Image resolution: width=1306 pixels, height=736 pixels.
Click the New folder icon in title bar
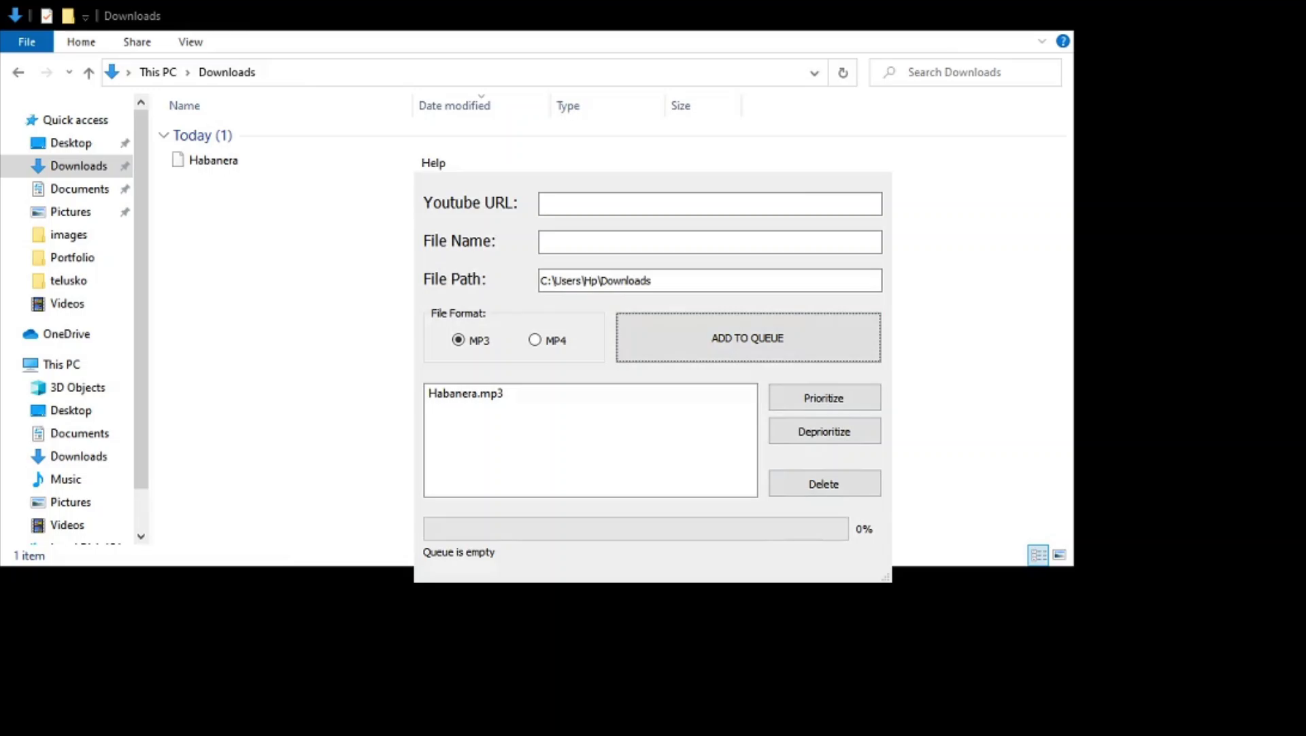pos(68,16)
